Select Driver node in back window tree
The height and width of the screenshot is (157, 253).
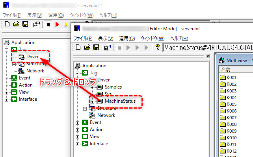click(33, 57)
